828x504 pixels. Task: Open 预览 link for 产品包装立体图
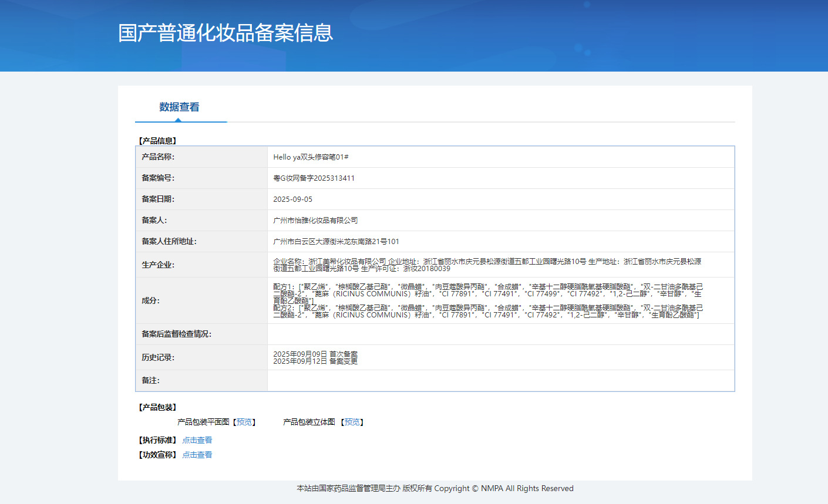tap(352, 422)
